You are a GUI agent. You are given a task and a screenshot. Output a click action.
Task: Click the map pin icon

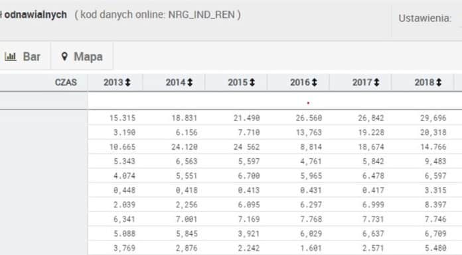click(x=64, y=56)
